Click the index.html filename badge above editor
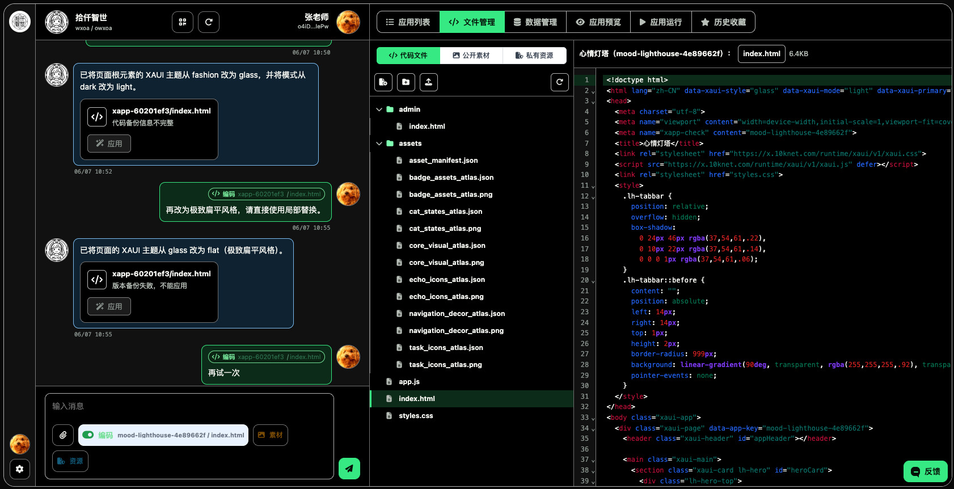Screen dimensions: 954x489 (762, 54)
